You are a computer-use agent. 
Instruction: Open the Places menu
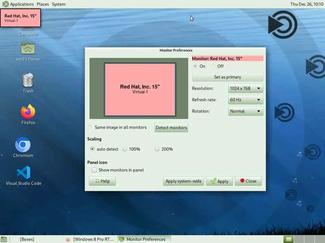pyautogui.click(x=43, y=4)
